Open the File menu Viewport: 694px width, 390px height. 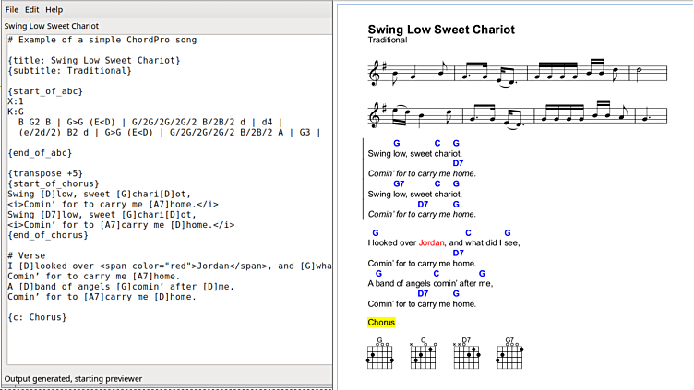point(12,9)
